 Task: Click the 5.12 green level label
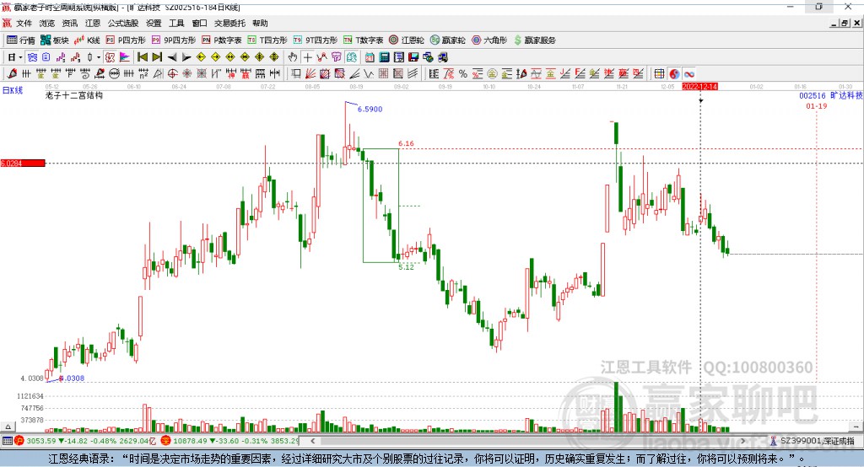[x=406, y=267]
